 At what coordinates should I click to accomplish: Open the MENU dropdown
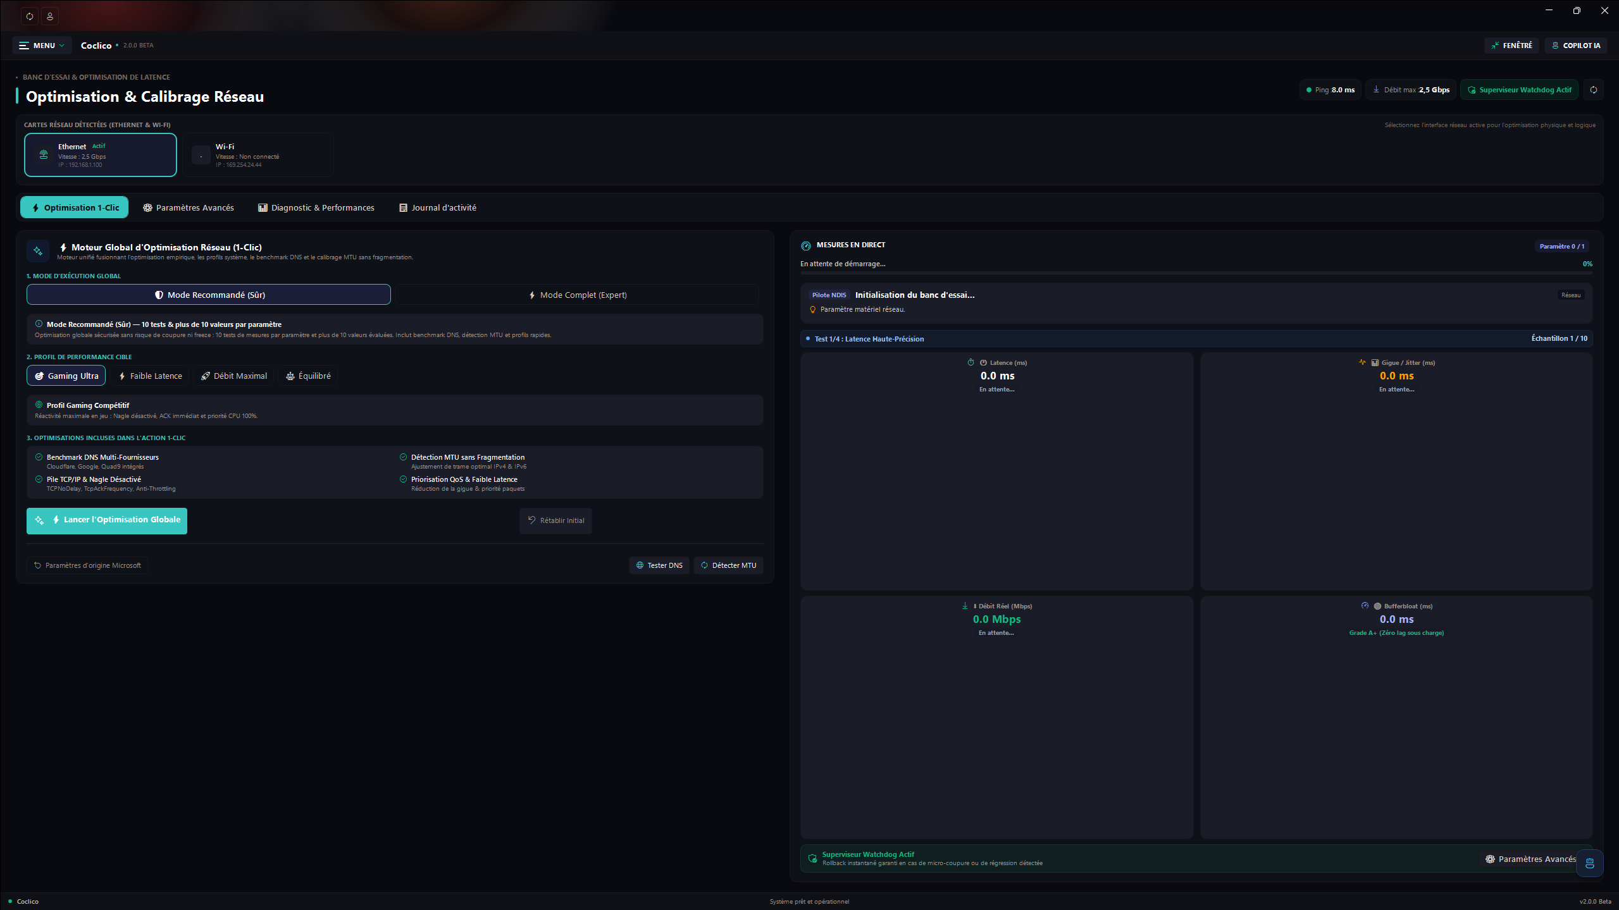click(x=42, y=46)
